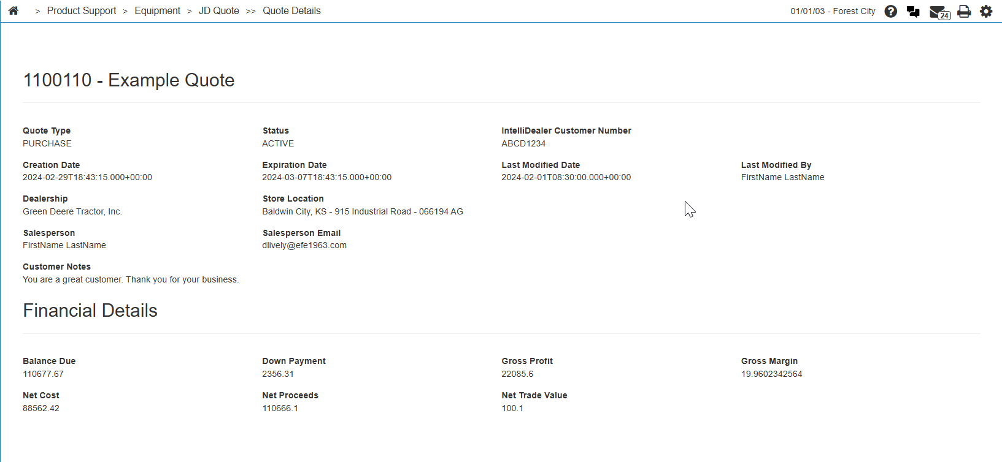
Task: Navigate to Product Support breadcrumb
Action: [x=82, y=11]
